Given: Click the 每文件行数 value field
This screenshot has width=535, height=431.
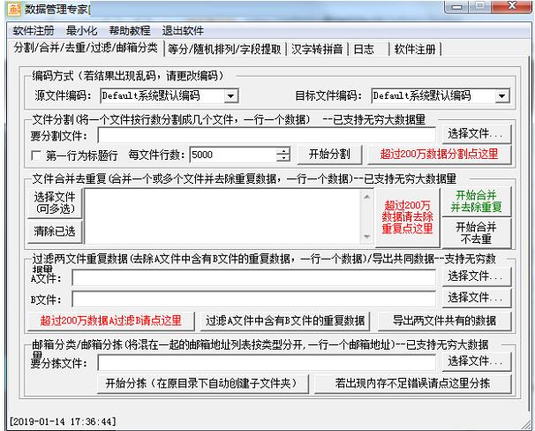Looking at the screenshot, I should pos(233,155).
